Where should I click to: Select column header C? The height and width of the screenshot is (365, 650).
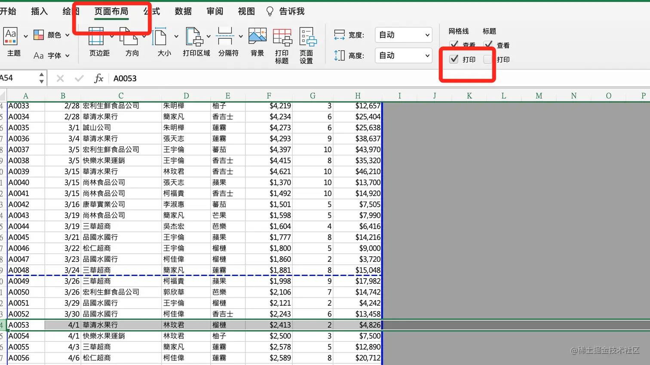point(121,96)
